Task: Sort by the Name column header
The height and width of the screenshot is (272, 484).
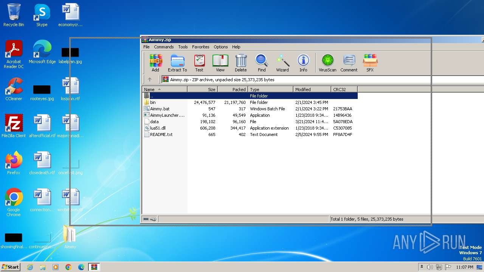Action: 165,90
